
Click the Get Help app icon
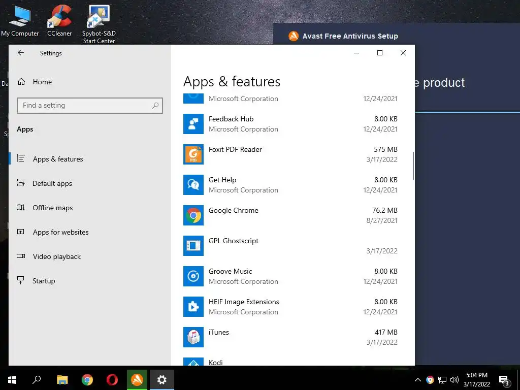[x=193, y=185]
